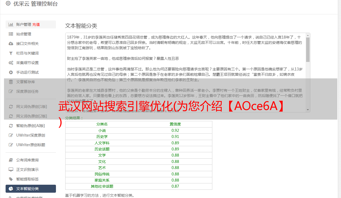Image resolution: width=341 pixels, height=198 pixels.
Task: Click the text area scrollbar down arrow
Action: pyautogui.click(x=308, y=110)
